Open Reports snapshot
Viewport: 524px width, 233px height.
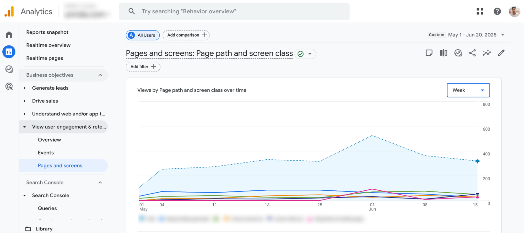[47, 32]
